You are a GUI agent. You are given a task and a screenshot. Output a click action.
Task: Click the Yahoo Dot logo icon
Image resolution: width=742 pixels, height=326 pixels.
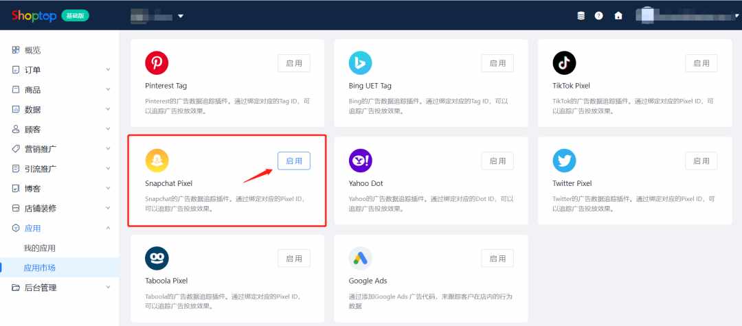coord(360,161)
